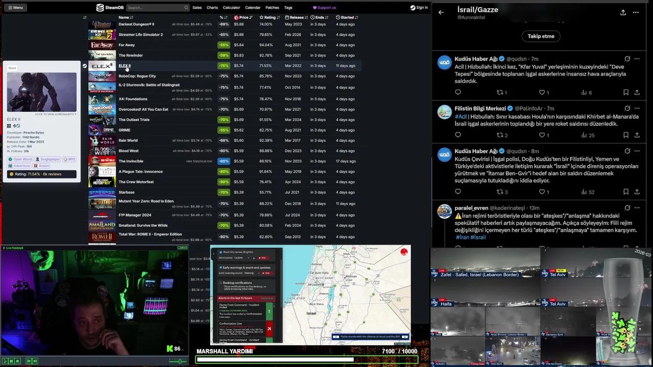Open the Tags menu item

tap(288, 8)
